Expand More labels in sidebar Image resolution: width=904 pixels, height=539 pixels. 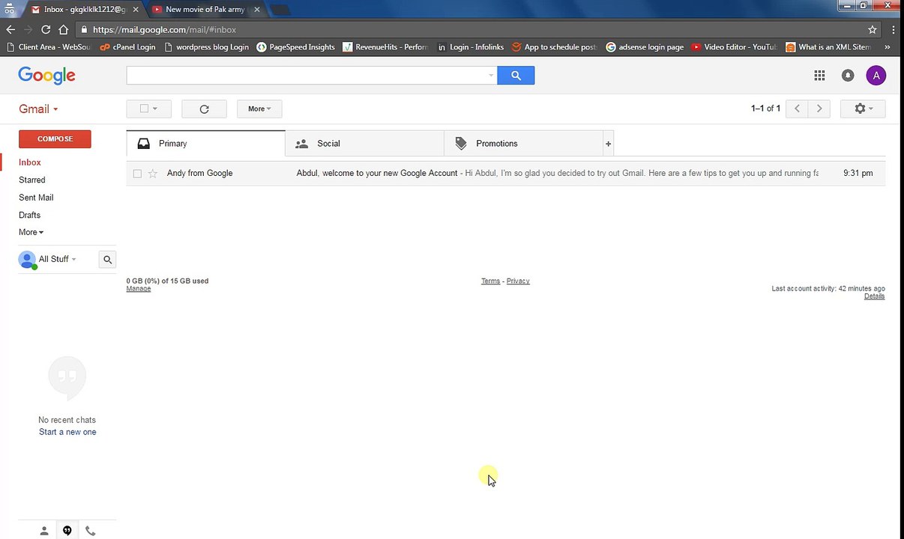[x=31, y=232]
